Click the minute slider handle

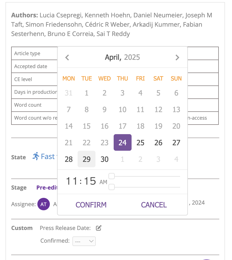click(x=112, y=187)
